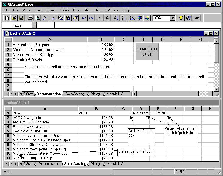Switch to Start tab in Lacher07.xls:2
The image size is (223, 176).
point(29,94)
